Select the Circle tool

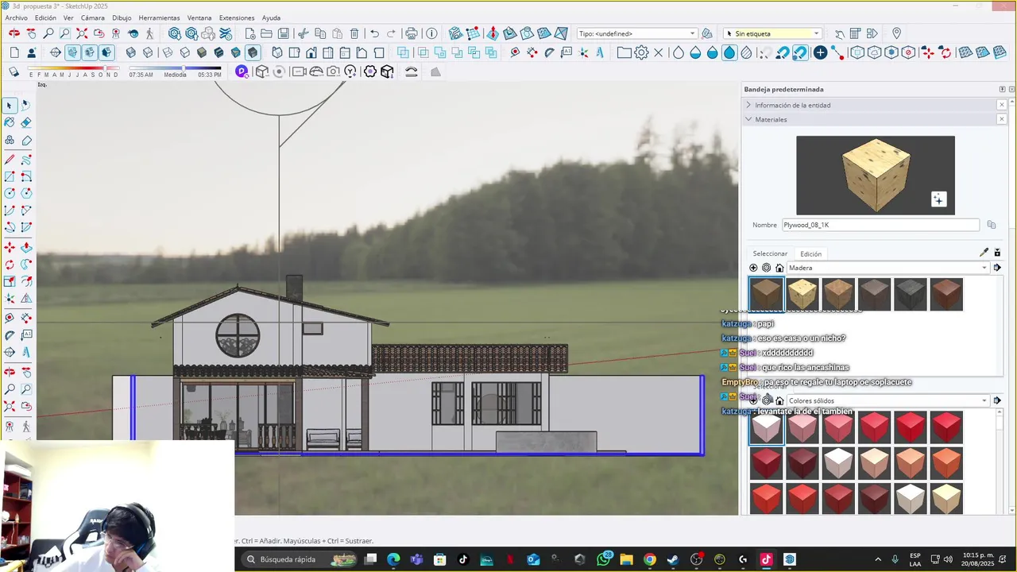pyautogui.click(x=10, y=193)
